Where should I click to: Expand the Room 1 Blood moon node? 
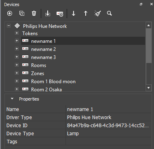pos(17,81)
